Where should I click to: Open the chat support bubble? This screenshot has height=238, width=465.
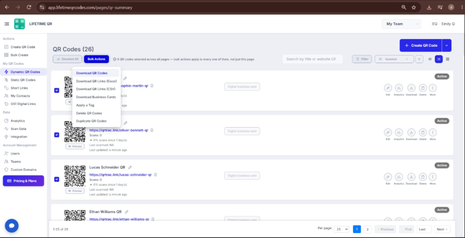pos(11,226)
